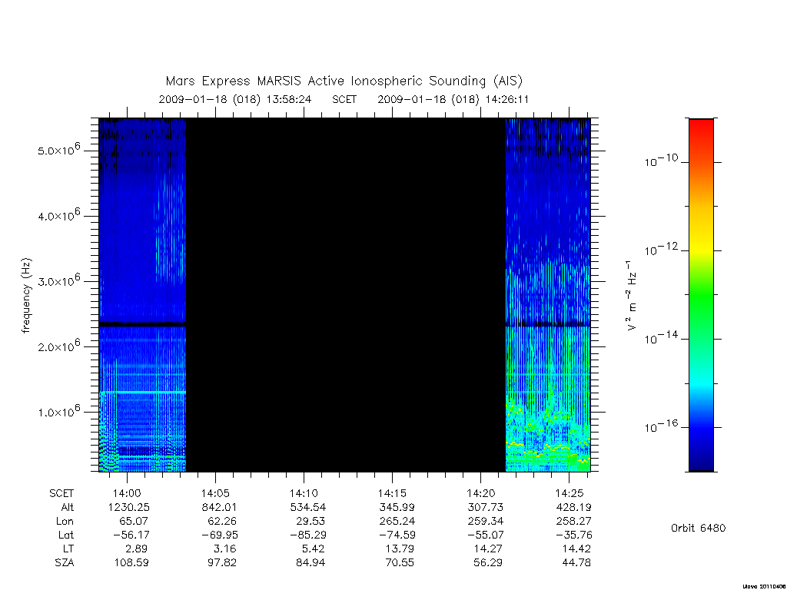The height and width of the screenshot is (590, 787).
Task: Click the left spectrogram data block near 14:00
Action: (x=142, y=295)
